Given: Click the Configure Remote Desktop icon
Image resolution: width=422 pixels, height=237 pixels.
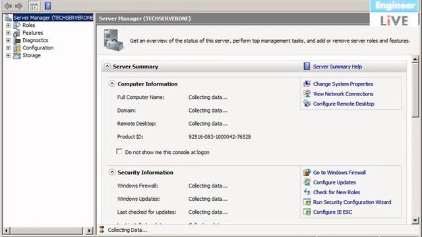Looking at the screenshot, I should [x=307, y=104].
